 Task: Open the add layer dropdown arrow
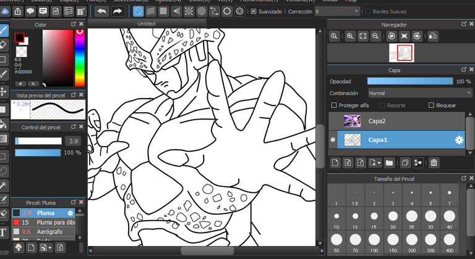point(379,163)
